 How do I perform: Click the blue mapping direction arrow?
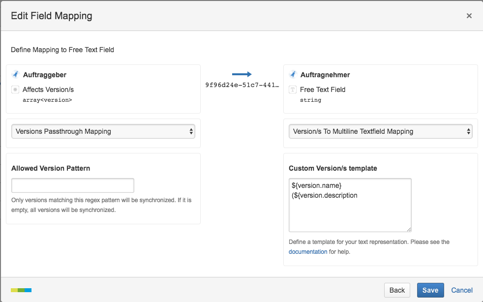tap(241, 74)
